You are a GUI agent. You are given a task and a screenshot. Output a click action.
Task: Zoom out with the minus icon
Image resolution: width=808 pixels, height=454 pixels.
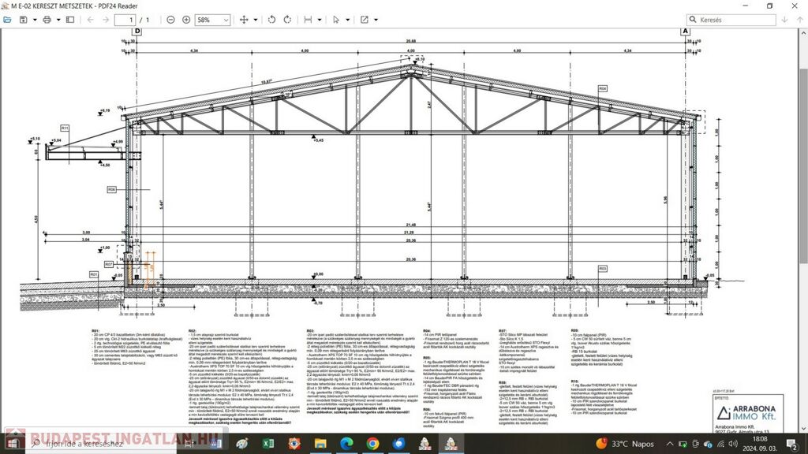pos(171,20)
